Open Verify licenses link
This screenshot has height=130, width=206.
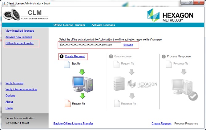click(14, 83)
